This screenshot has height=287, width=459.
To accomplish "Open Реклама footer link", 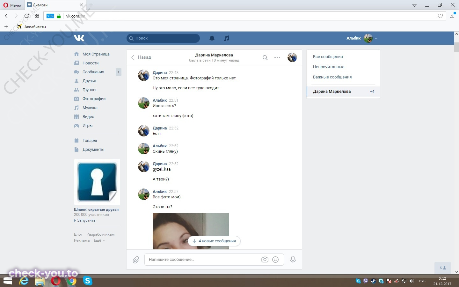I will 82,240.
